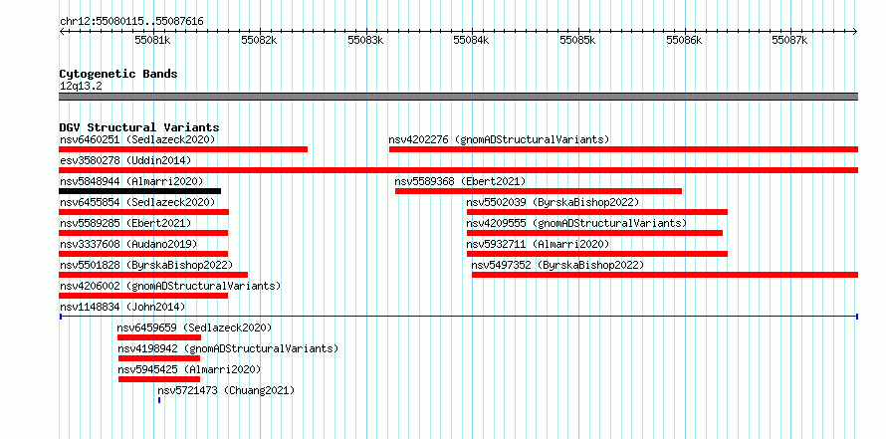The height and width of the screenshot is (439, 886).
Task: Select the nsv3337608 red variant bar
Action: tap(143, 254)
